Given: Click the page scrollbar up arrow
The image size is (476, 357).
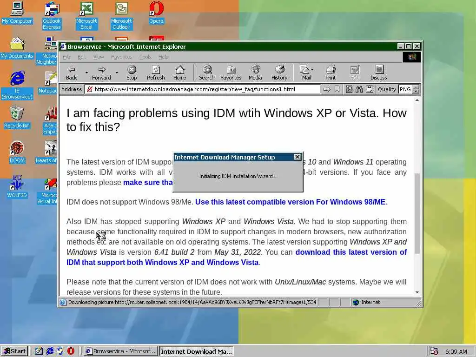Looking at the screenshot, I should (x=417, y=100).
